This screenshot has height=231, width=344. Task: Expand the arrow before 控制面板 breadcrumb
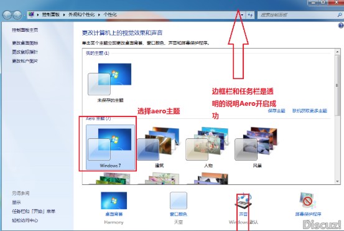38,15
